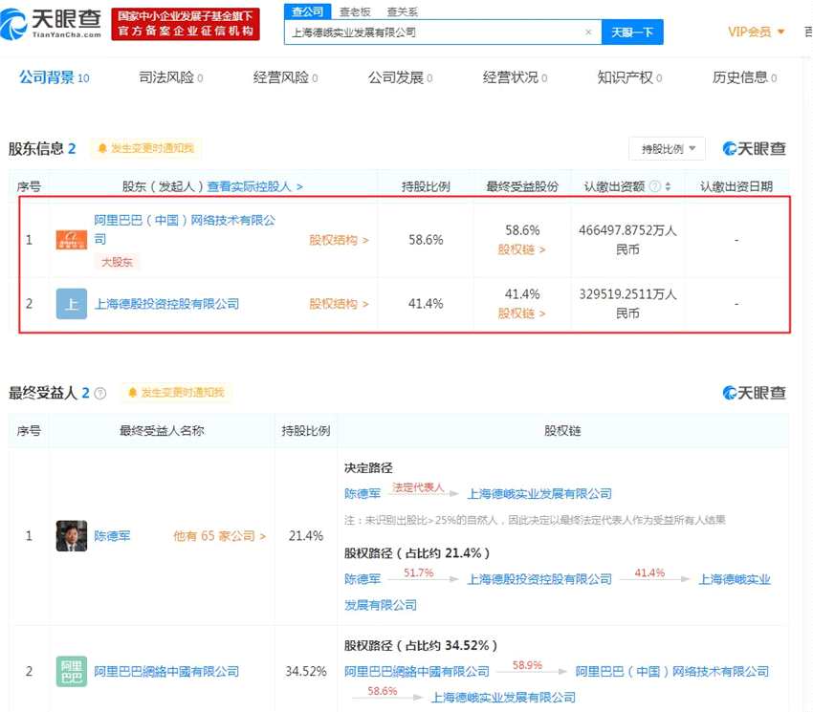Open 股权结构 for 上海德殷投资控股
The width and height of the screenshot is (813, 712).
(x=339, y=304)
